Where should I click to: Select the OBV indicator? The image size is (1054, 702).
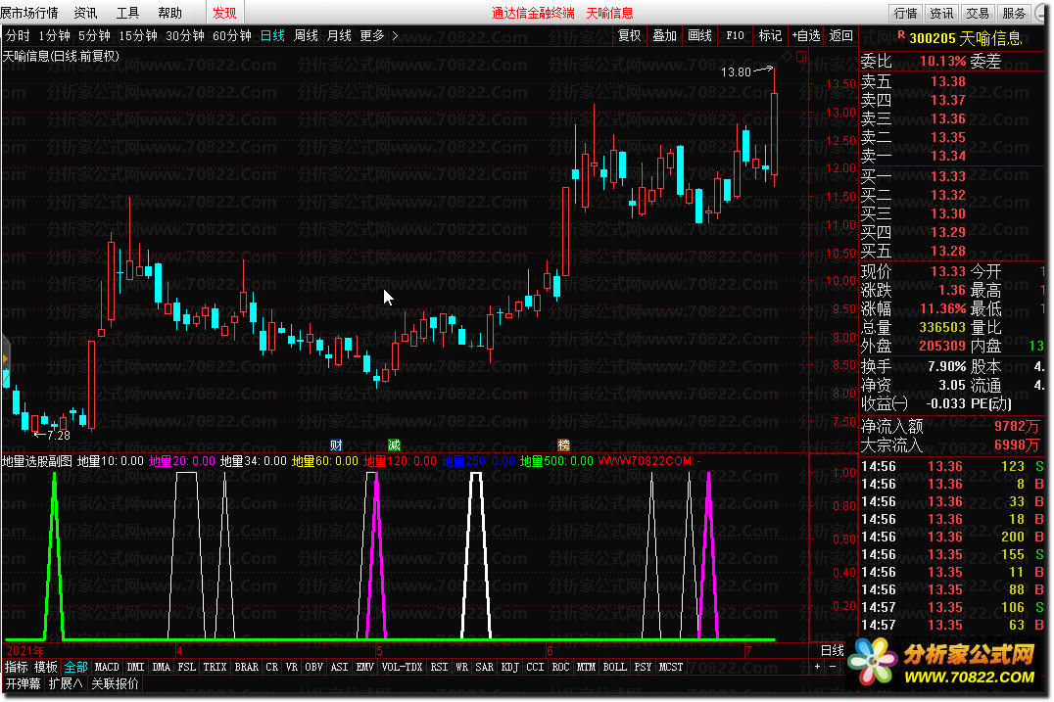coord(313,667)
